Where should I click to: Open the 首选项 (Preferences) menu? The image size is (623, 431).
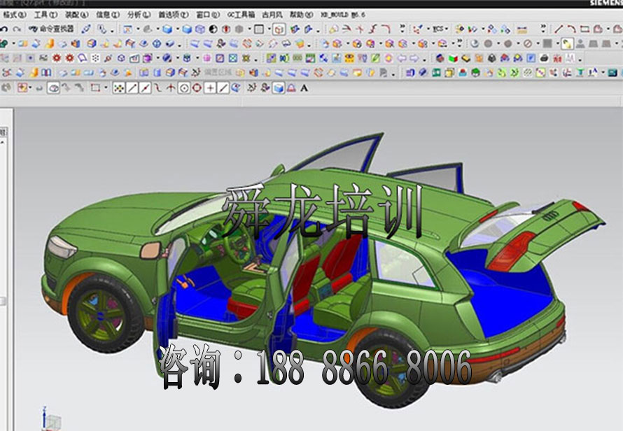coord(172,14)
